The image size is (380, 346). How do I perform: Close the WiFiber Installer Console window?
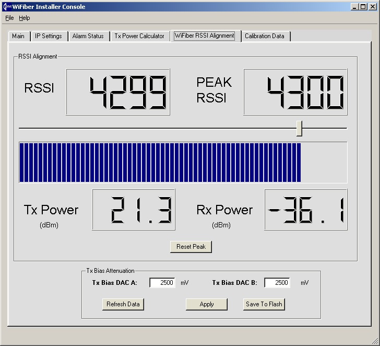click(x=373, y=7)
